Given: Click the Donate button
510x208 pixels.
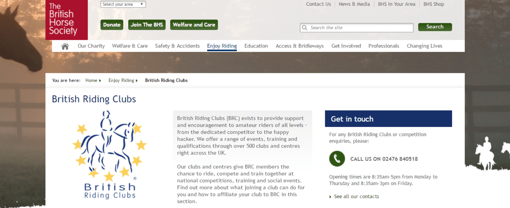Looking at the screenshot, I should 112,25.
